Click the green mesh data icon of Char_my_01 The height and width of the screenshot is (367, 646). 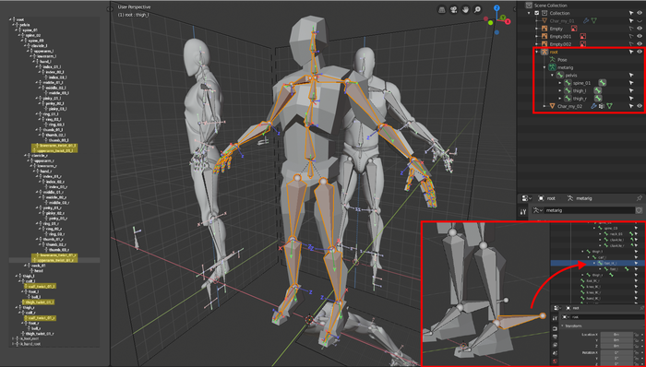[x=593, y=20]
